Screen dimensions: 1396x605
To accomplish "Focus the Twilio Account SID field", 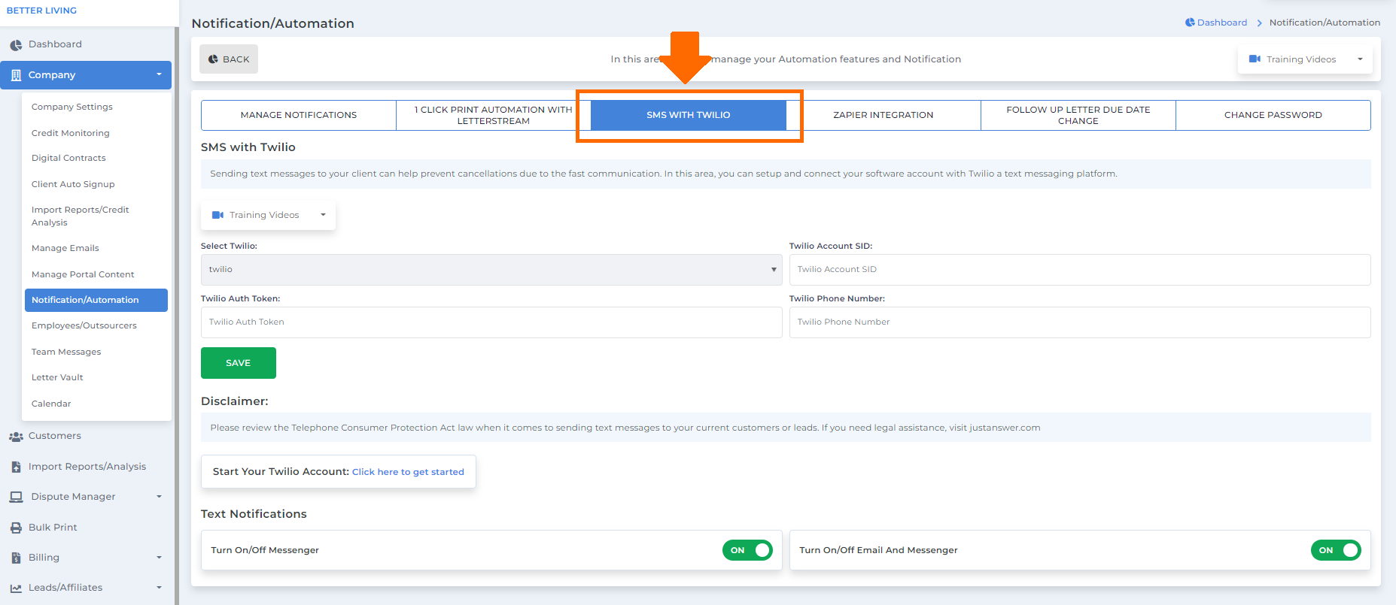I will pos(1080,270).
